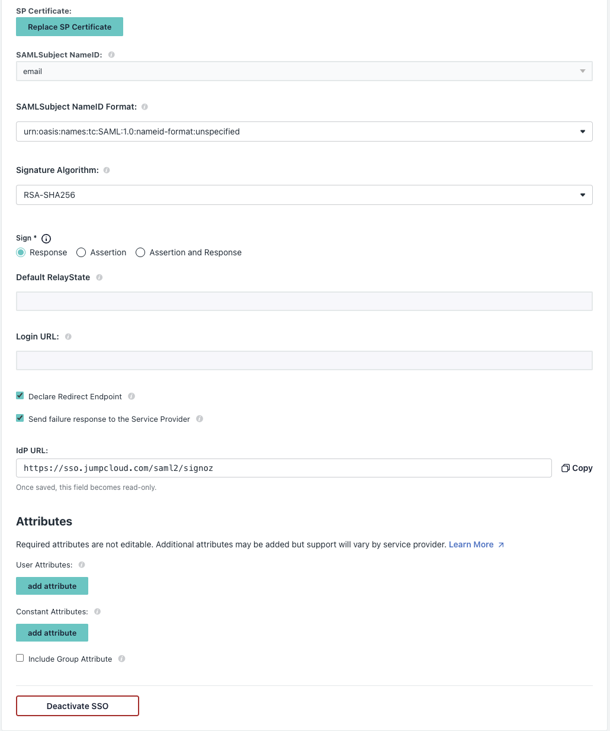This screenshot has height=731, width=610.
Task: Open Signature Algorithm RSA-SHA256 dropdown
Action: [304, 195]
